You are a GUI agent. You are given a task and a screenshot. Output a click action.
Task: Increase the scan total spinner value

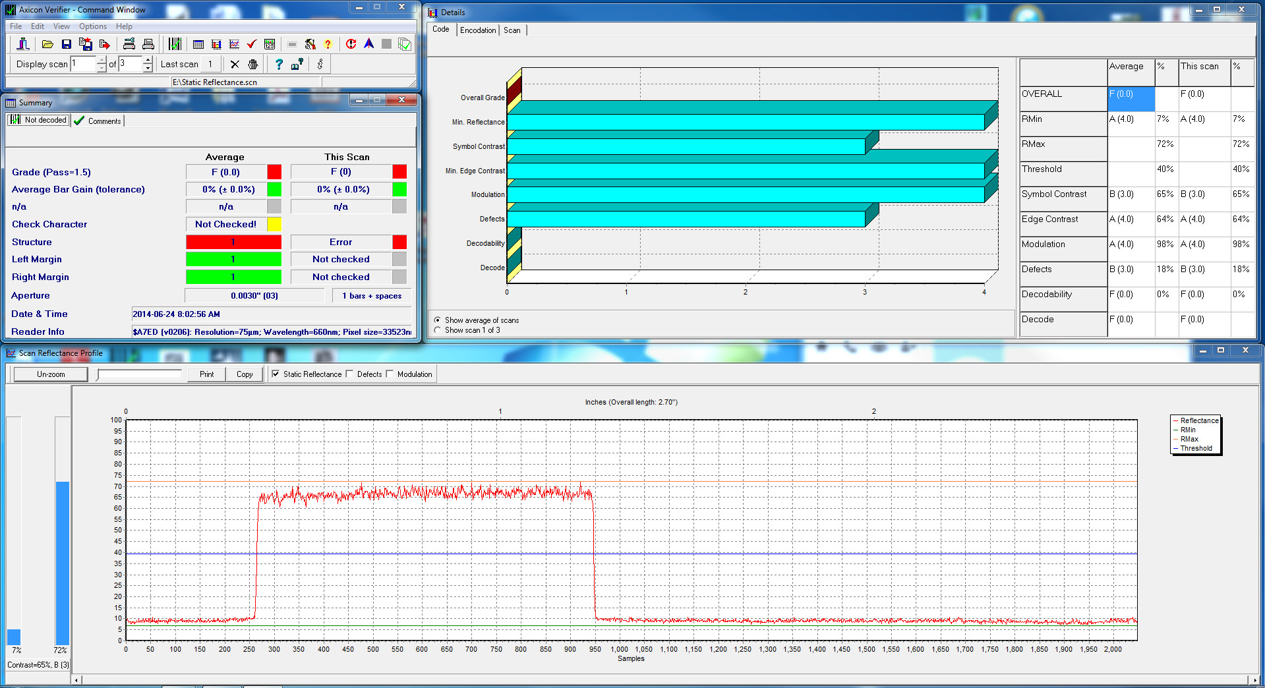click(148, 60)
